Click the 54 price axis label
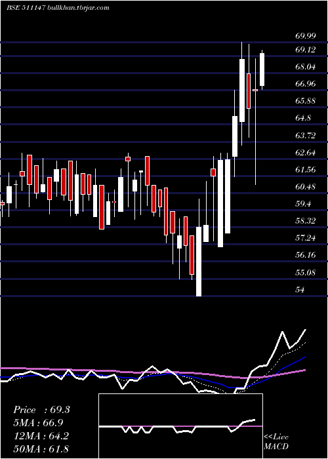 300,290
